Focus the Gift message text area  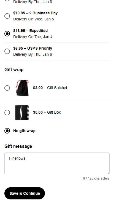point(57,163)
